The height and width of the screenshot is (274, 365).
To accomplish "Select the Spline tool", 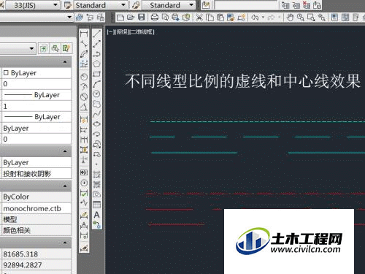I will [x=97, y=114].
